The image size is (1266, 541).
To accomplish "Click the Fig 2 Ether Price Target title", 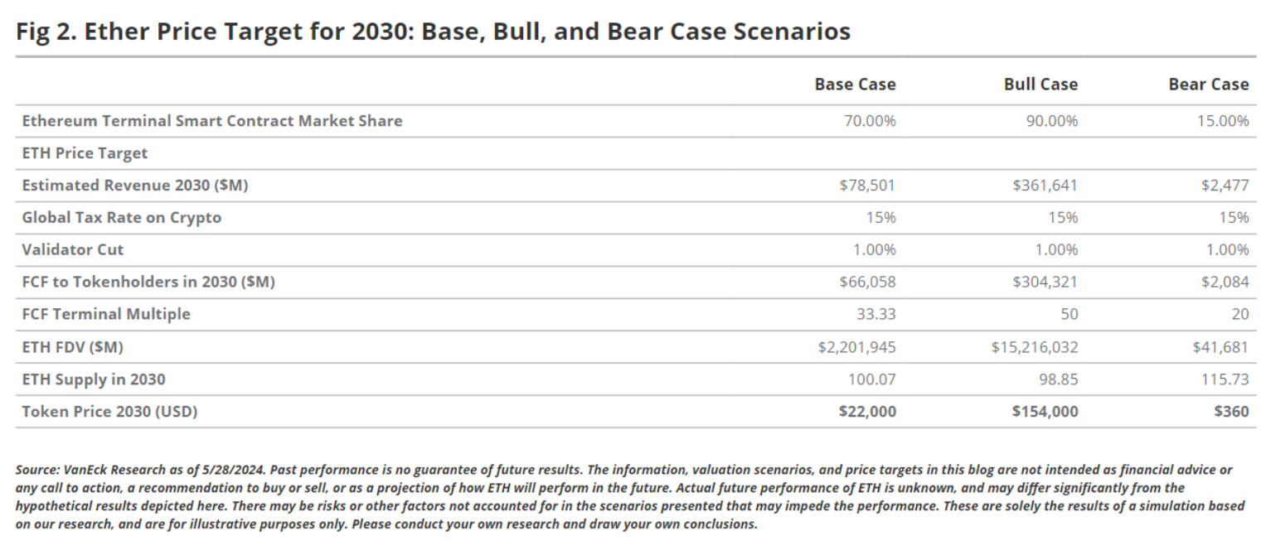I will click(x=433, y=31).
